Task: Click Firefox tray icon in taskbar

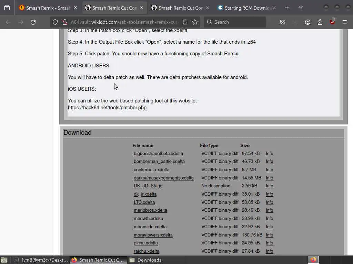Action: [x=313, y=260]
